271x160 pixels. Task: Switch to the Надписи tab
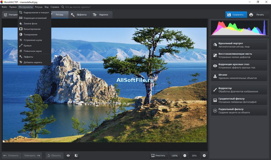[102, 15]
